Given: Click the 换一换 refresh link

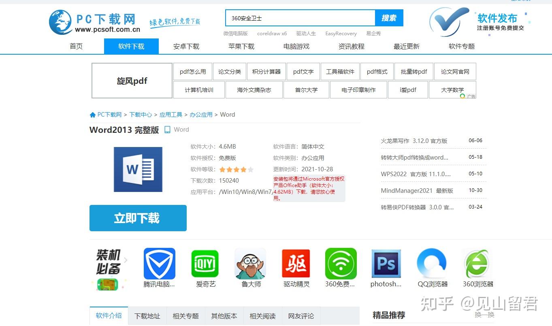Looking at the screenshot, I should coord(484,315).
